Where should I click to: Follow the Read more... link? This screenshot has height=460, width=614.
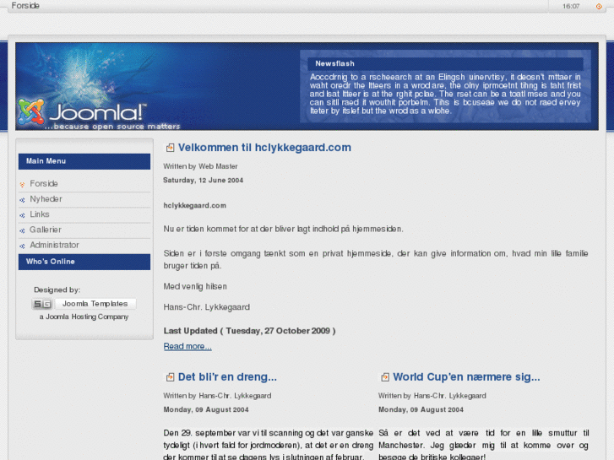(x=187, y=346)
